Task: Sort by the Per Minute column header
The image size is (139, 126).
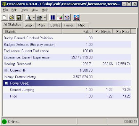Action: (103, 31)
